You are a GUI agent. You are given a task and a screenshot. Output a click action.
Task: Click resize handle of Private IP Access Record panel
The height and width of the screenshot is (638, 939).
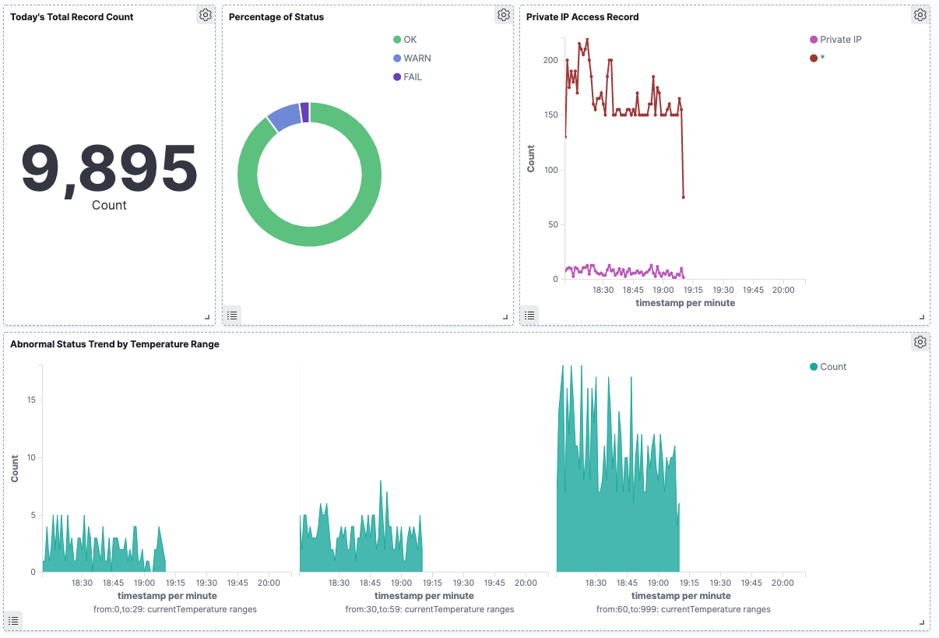[x=922, y=317]
